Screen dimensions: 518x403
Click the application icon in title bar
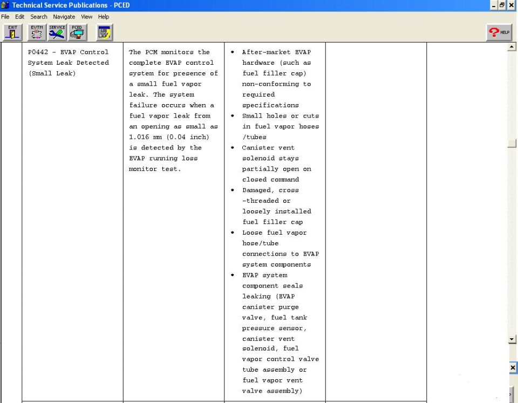[5, 5]
